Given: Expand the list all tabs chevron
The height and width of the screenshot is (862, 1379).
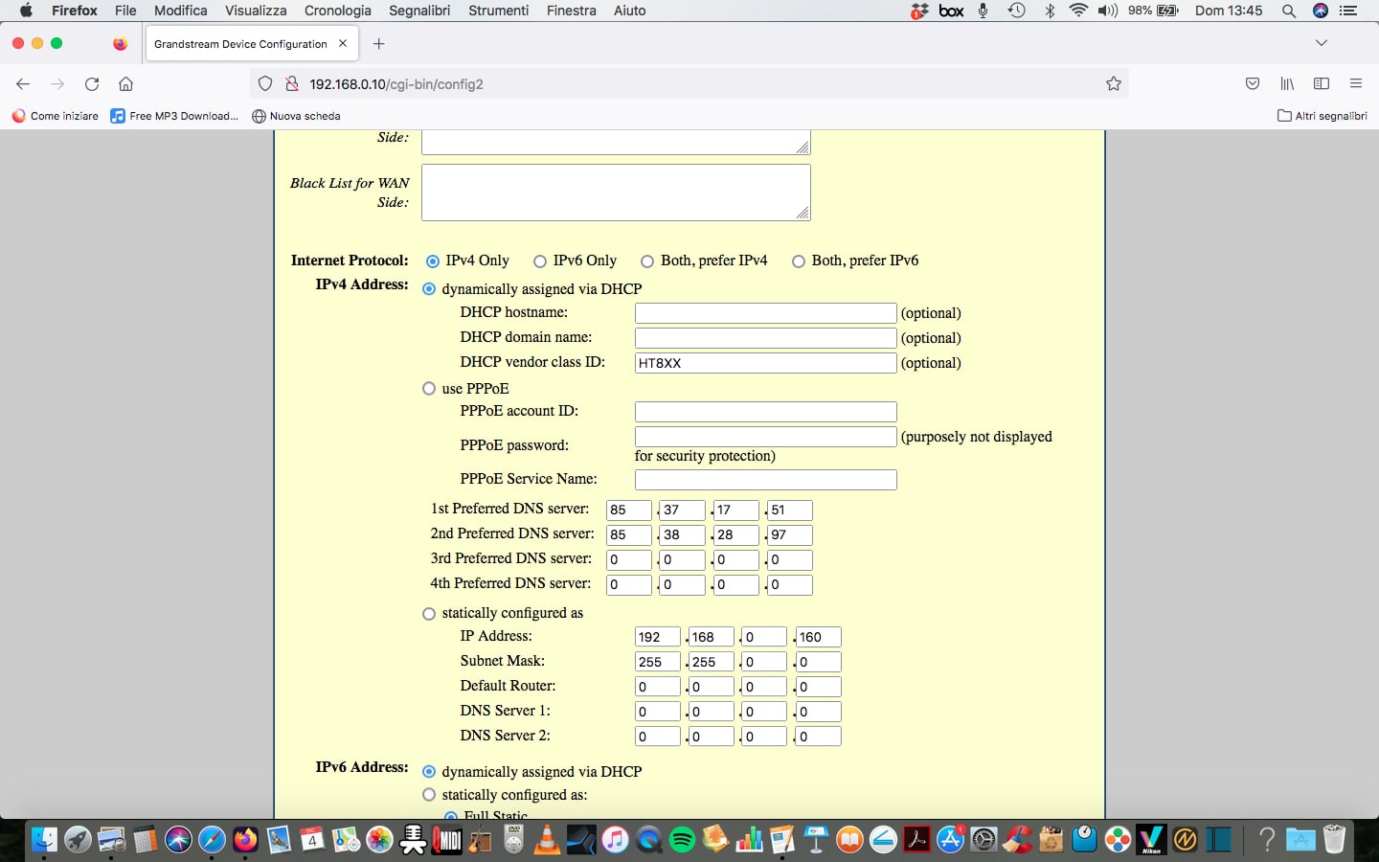Looking at the screenshot, I should (x=1322, y=43).
